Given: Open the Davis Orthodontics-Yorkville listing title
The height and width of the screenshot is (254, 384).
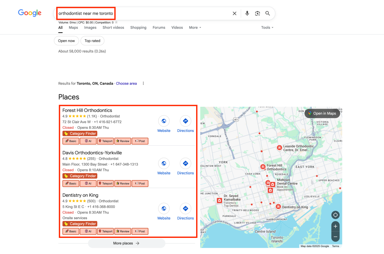Looking at the screenshot, I should click(92, 153).
